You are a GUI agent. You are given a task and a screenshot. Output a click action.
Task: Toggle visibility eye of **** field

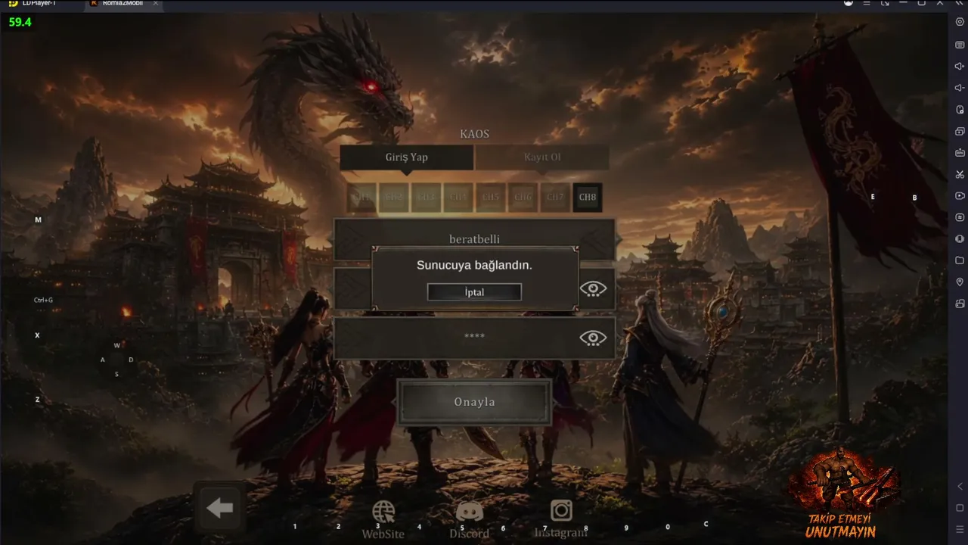coord(594,338)
